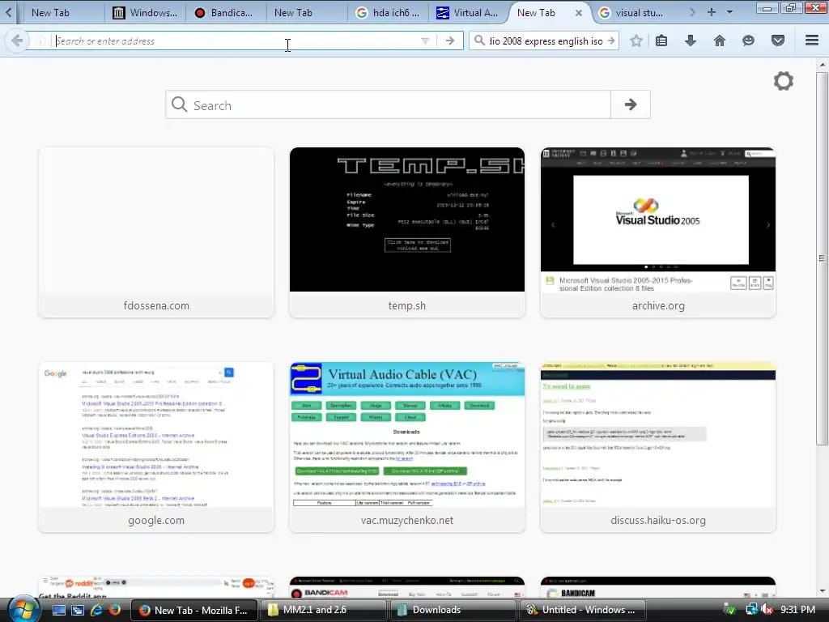Open the reddit tile at the bottom

click(156, 587)
